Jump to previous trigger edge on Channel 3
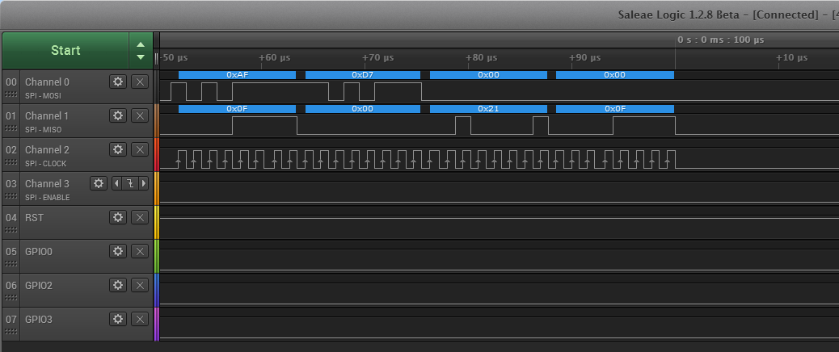This screenshot has height=352, width=839. (116, 184)
